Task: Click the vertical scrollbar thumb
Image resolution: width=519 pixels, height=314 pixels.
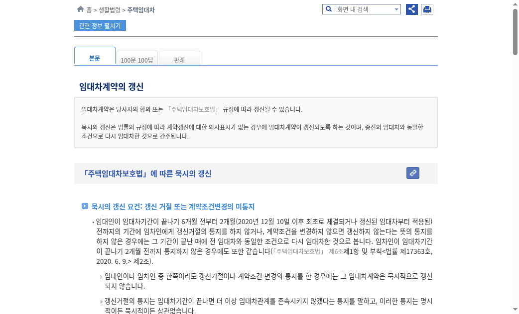Action: [516, 32]
